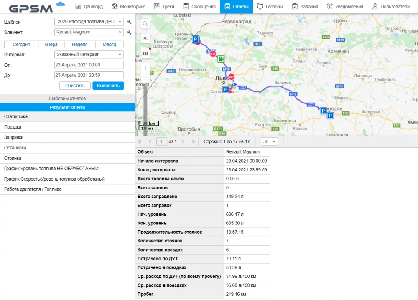Click the От date input field
Image resolution: width=418 pixels, height=300 pixels.
89,65
